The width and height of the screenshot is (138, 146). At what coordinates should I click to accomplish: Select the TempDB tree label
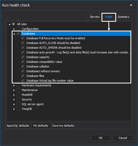pos(27,109)
